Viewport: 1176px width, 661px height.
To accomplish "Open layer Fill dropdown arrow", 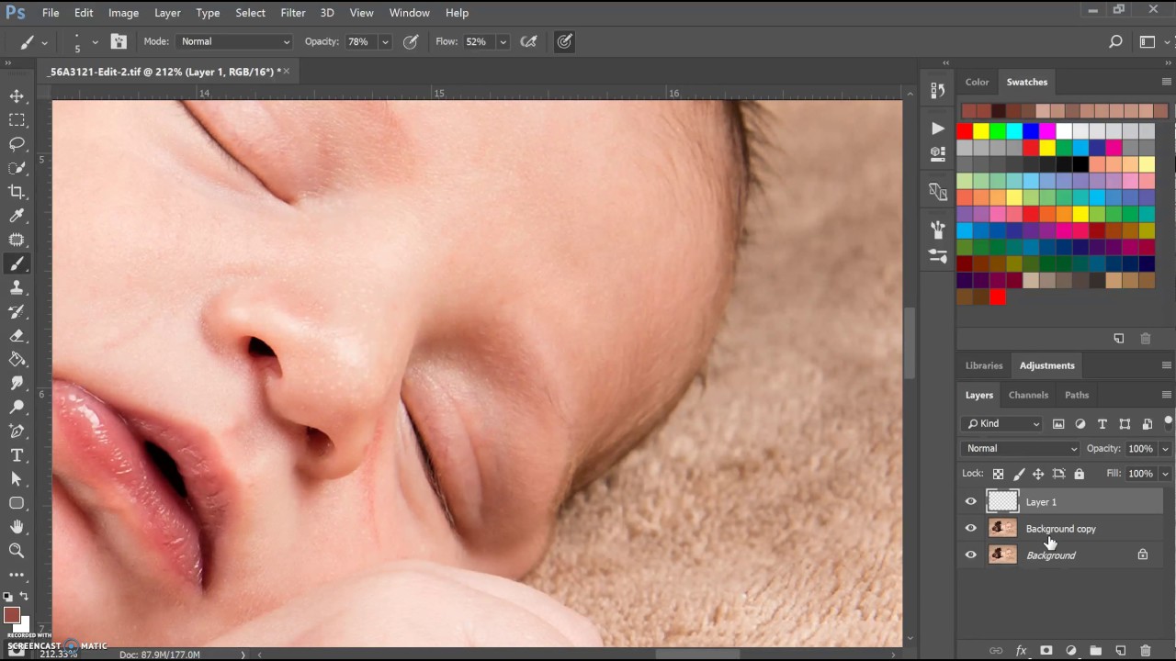I will point(1165,474).
